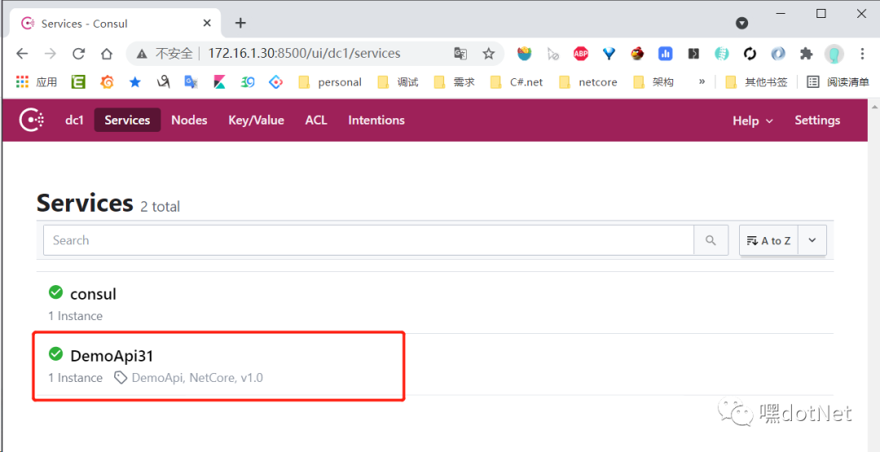Screen dimensions: 880x452
Task: Click the not-secure warning icon
Action: click(142, 53)
